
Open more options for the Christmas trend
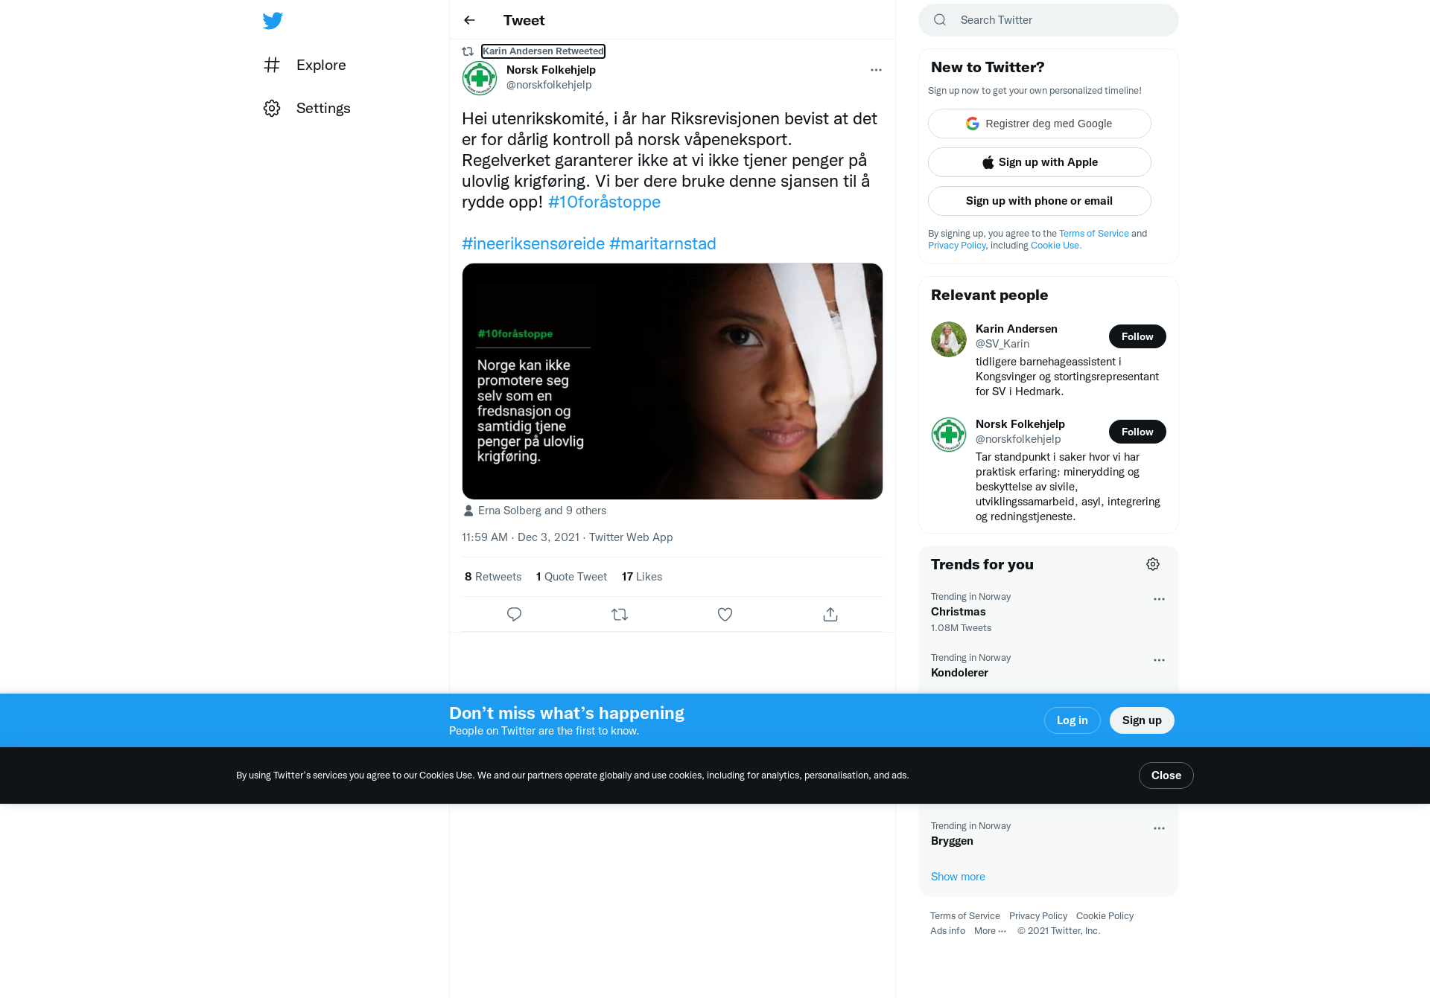point(1159,599)
